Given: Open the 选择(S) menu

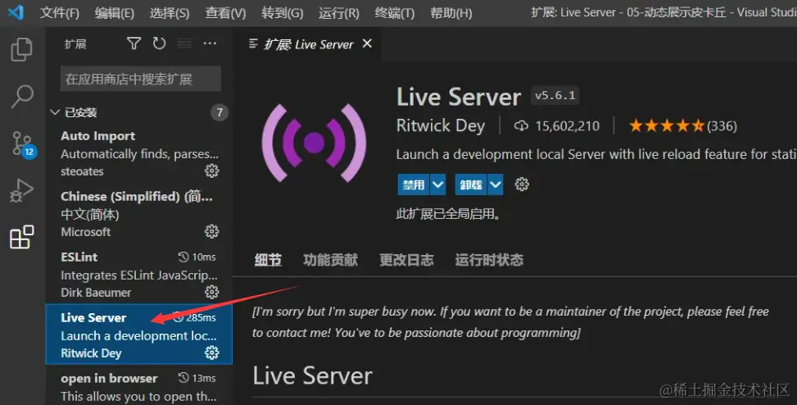Looking at the screenshot, I should (x=170, y=13).
